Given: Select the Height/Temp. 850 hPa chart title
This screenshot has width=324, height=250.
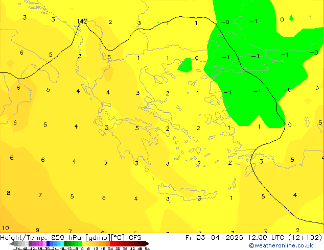Looking at the screenshot, I should point(41,238).
